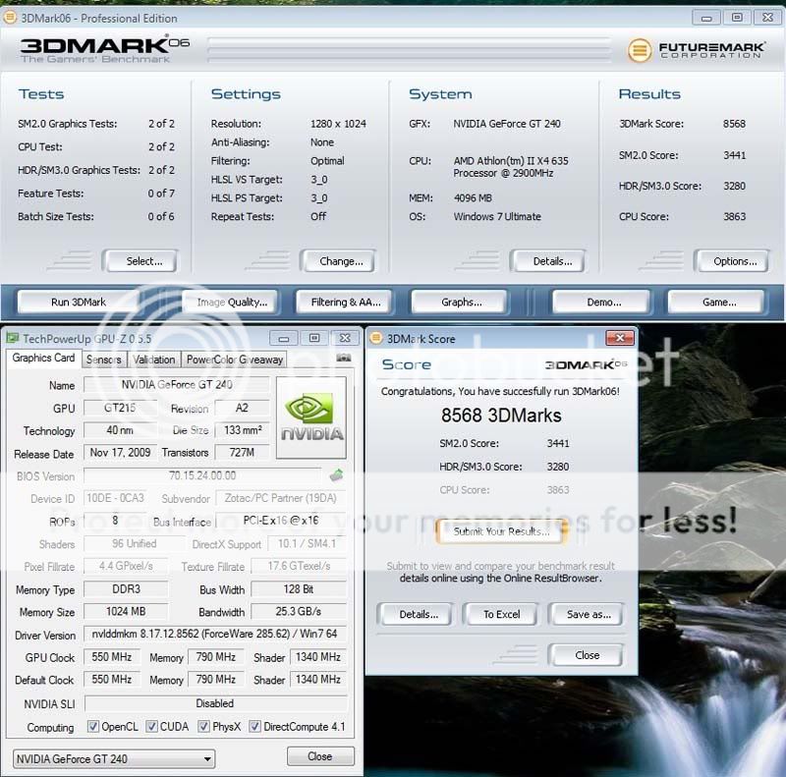The image size is (786, 777).
Task: Start the benchmark with Run 3DMark
Action: [x=79, y=303]
